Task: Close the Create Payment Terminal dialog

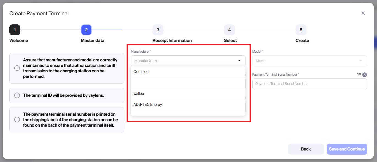Action: coord(363,13)
